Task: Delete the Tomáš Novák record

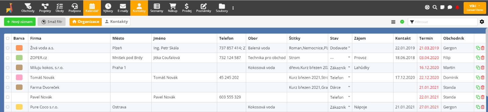Action: click(x=483, y=77)
